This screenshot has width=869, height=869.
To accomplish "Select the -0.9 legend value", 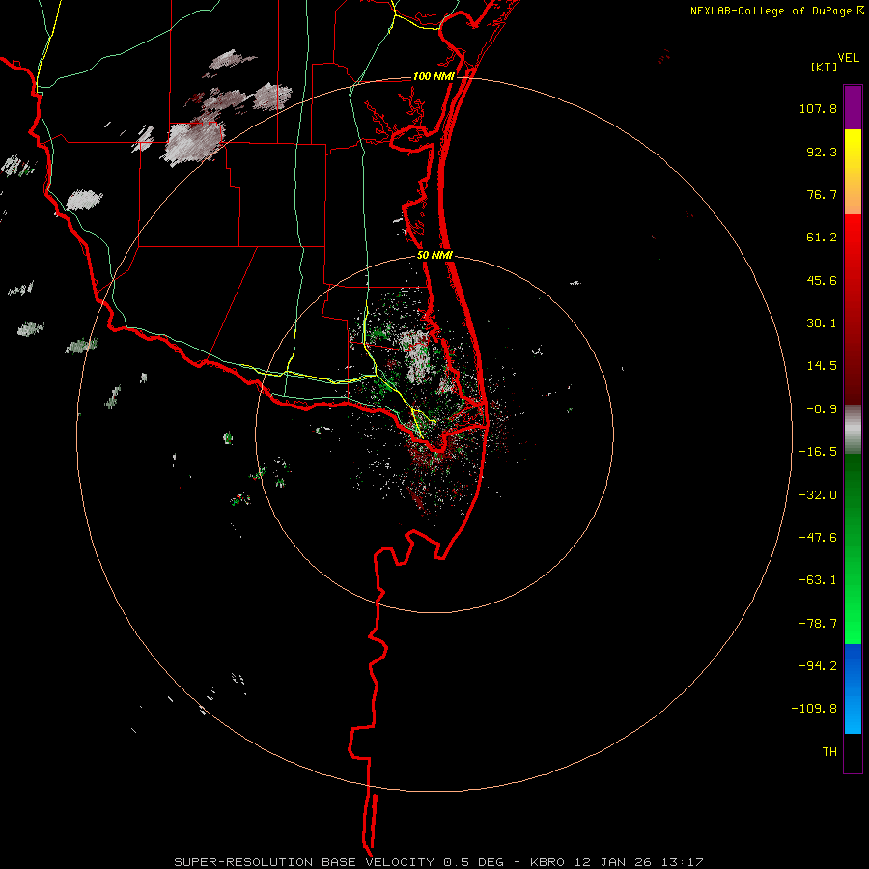I will pos(822,409).
